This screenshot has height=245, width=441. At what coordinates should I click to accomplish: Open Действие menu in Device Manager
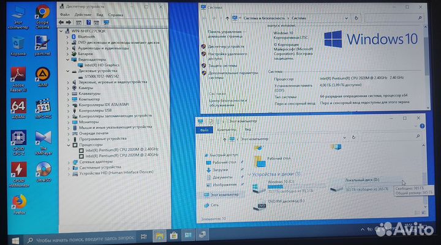coord(83,14)
